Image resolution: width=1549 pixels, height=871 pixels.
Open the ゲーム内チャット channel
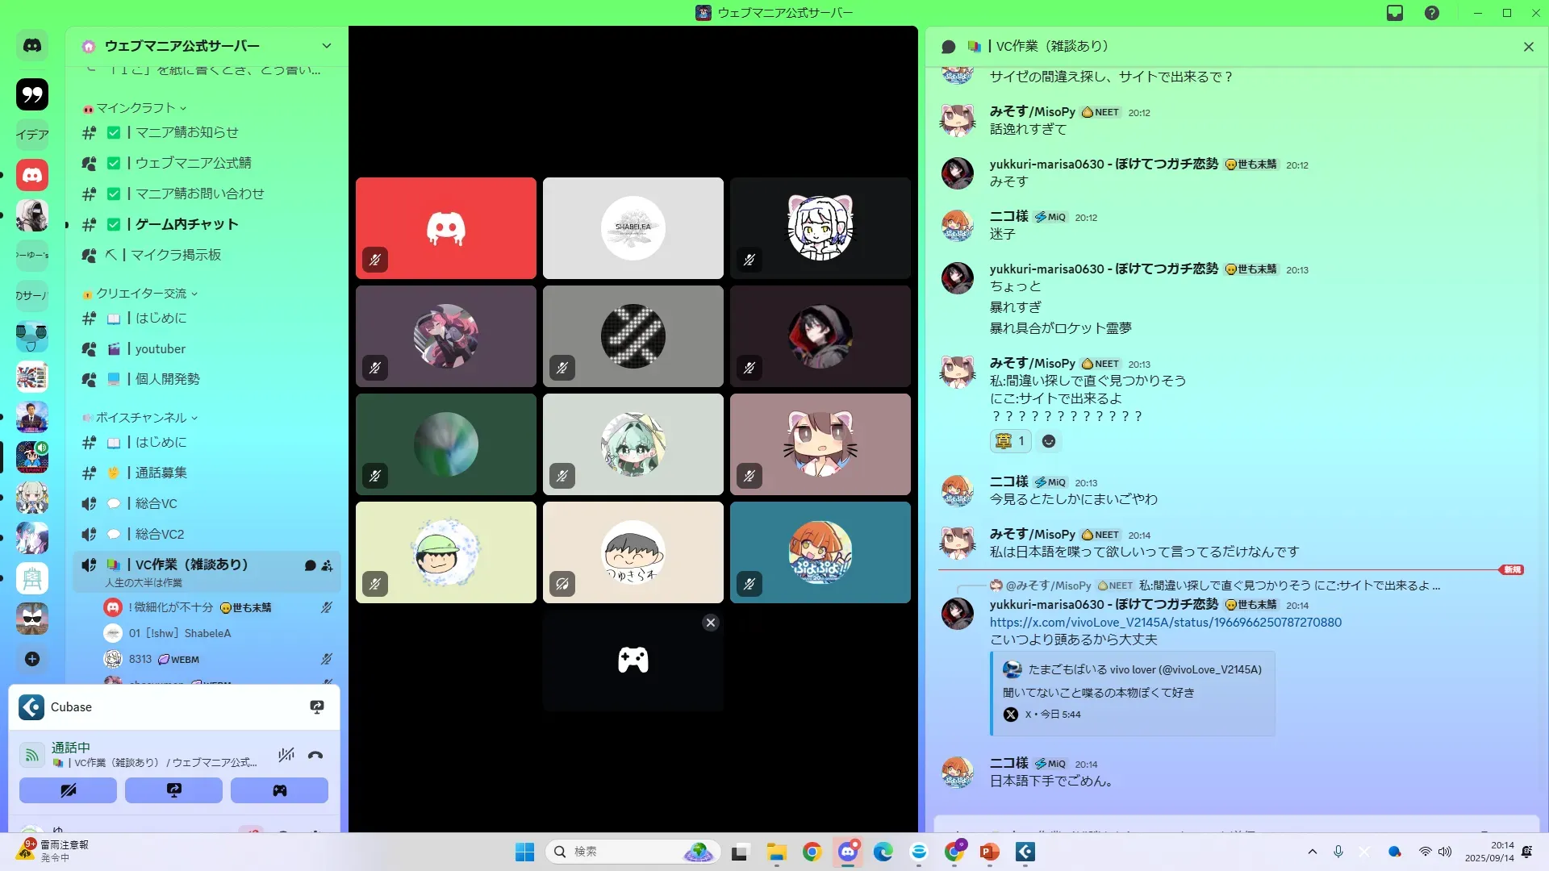(x=186, y=224)
